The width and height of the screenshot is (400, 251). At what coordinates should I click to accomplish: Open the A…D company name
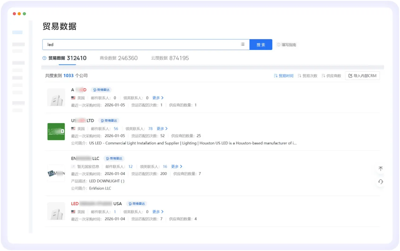coord(79,90)
